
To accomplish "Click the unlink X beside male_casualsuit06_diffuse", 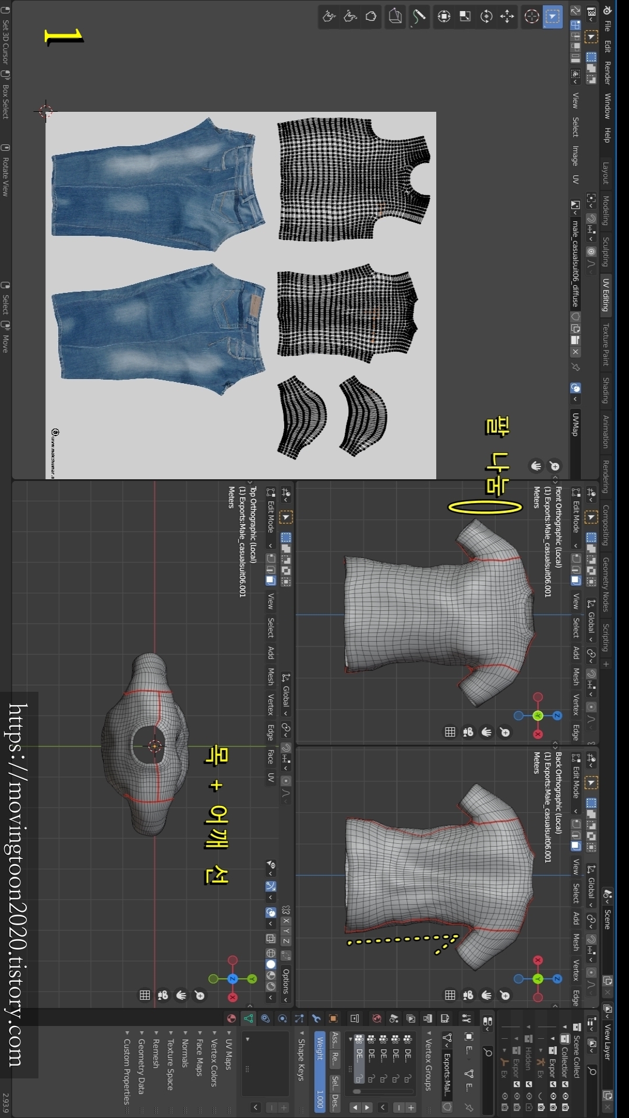I will tap(575, 352).
